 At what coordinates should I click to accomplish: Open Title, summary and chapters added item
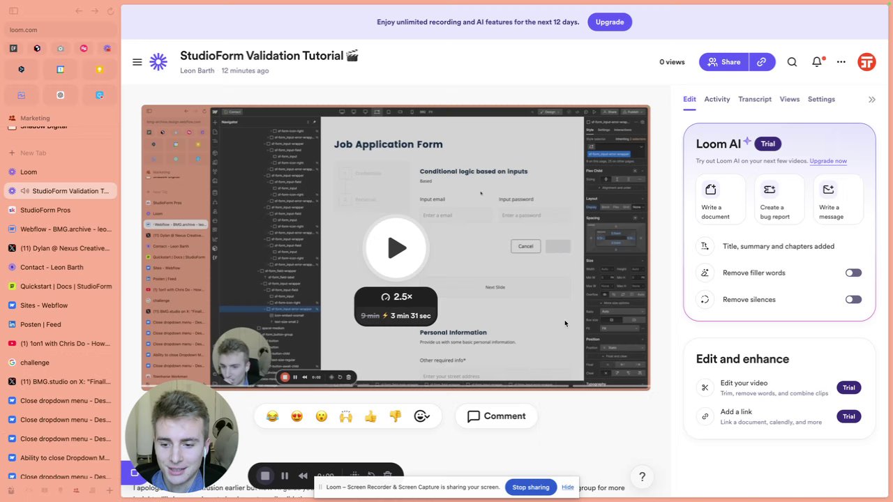tap(778, 246)
